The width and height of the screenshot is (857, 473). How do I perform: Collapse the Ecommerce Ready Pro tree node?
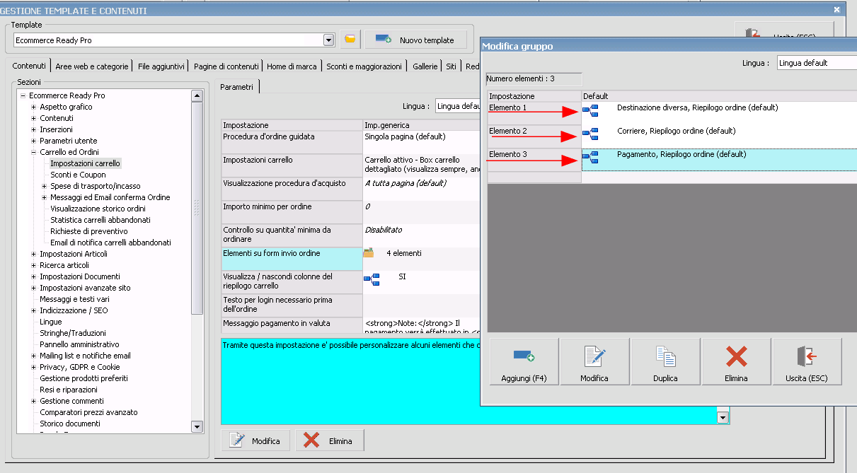pos(23,95)
